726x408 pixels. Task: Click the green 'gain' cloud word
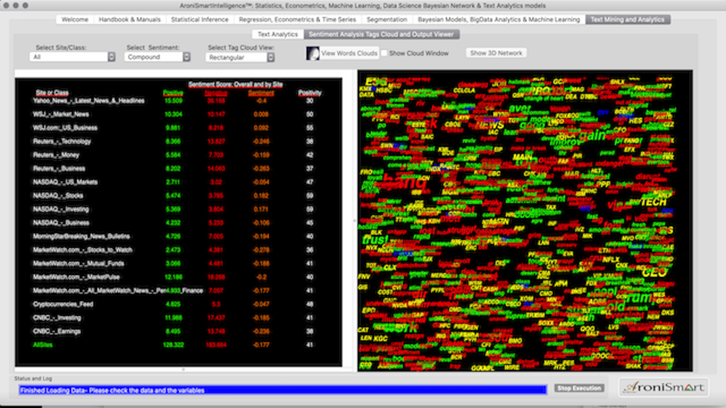click(592, 135)
